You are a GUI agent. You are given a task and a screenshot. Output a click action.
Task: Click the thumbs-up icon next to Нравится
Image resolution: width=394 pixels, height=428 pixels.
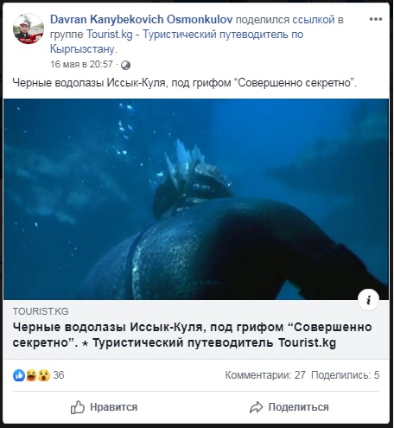pos(78,407)
